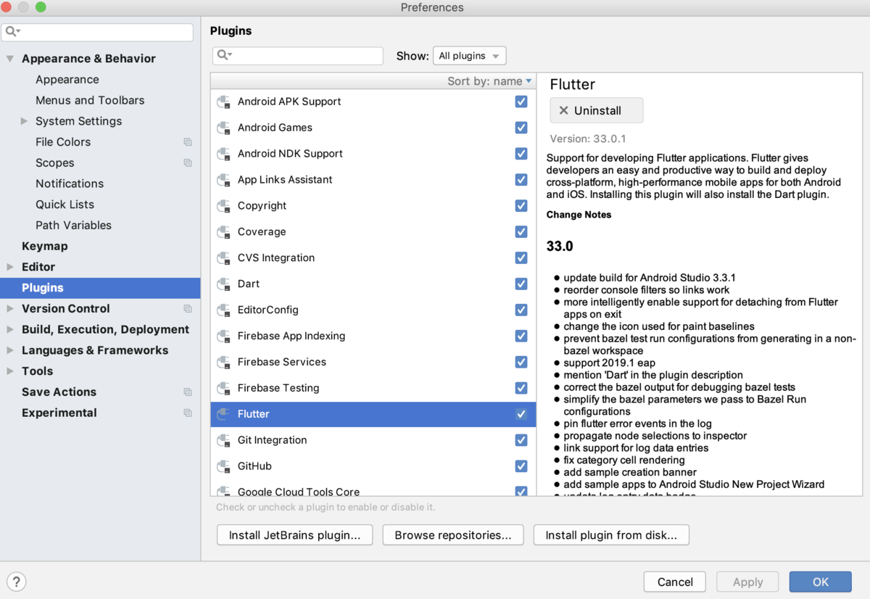
Task: Expand the System Settings node
Action: [24, 121]
